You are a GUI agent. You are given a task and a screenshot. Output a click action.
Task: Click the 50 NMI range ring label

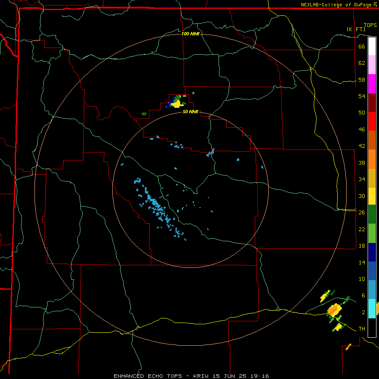coord(190,112)
